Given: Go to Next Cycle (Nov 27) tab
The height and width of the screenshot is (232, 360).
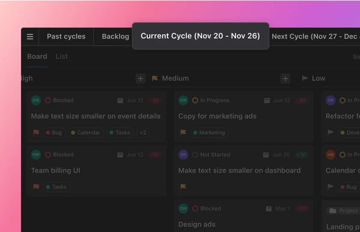Looking at the screenshot, I should [316, 37].
